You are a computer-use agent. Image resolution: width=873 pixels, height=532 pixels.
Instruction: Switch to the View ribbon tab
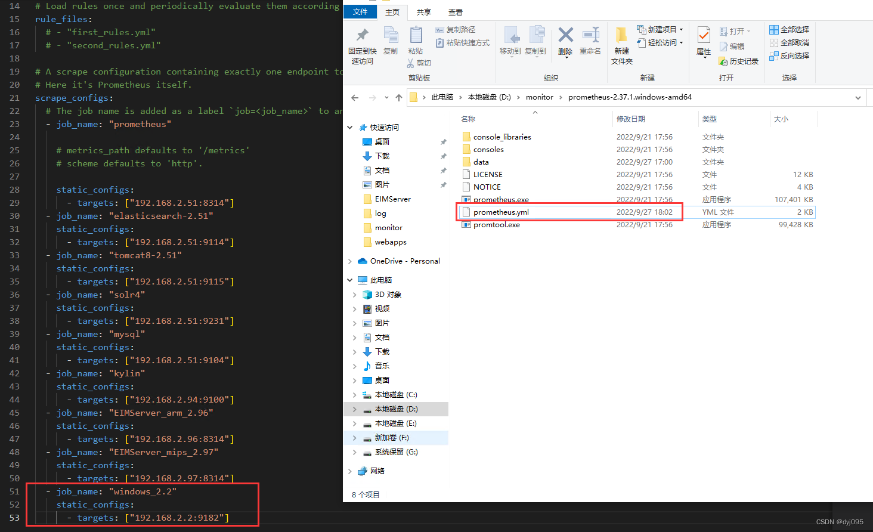[x=455, y=13]
